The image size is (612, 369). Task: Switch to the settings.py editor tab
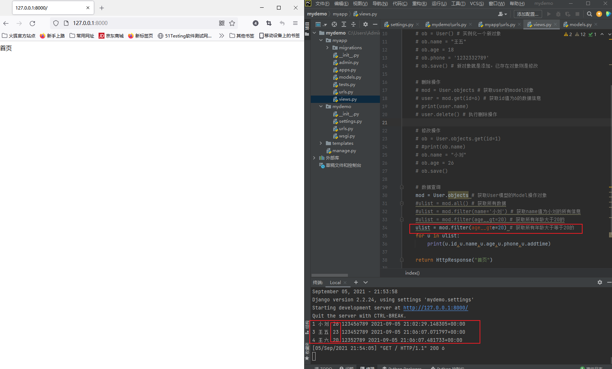coord(402,24)
